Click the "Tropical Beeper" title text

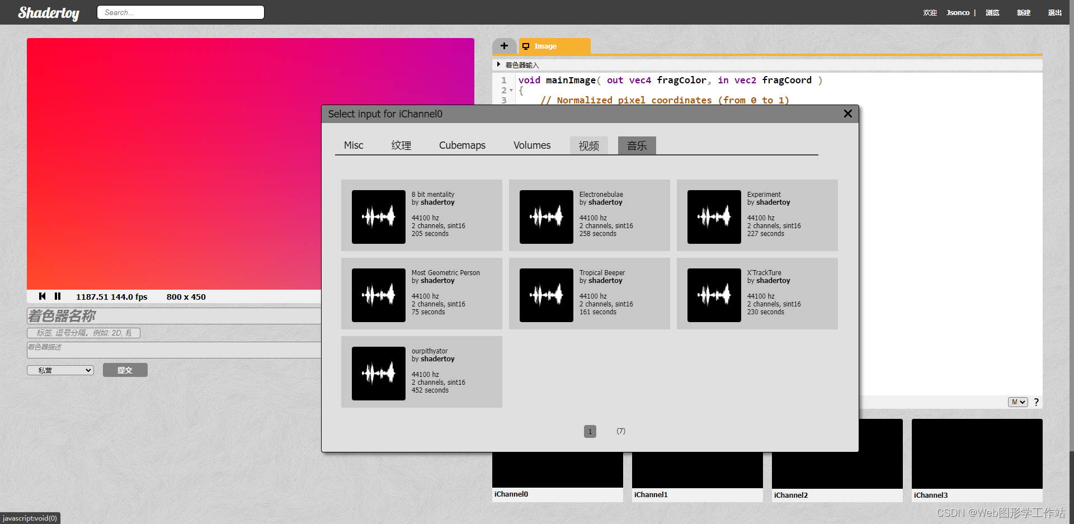602,273
